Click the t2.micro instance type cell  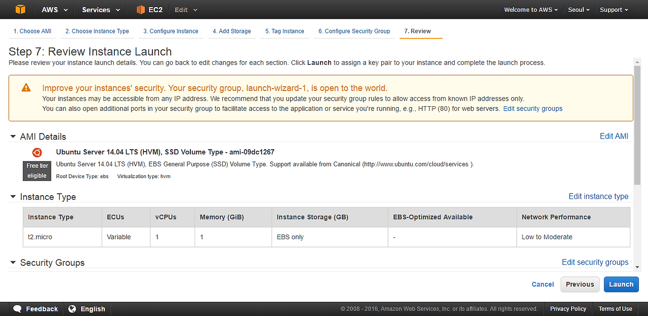click(62, 237)
